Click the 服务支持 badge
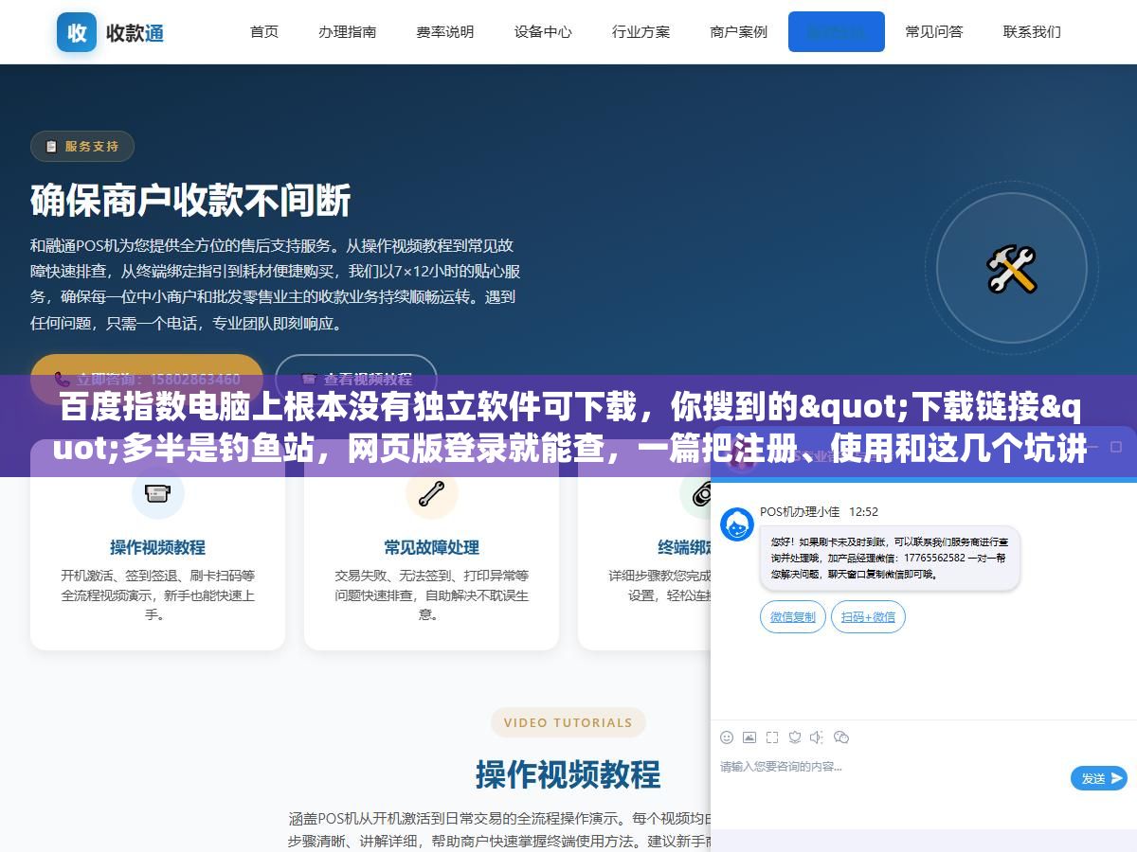The height and width of the screenshot is (852, 1137). (82, 146)
